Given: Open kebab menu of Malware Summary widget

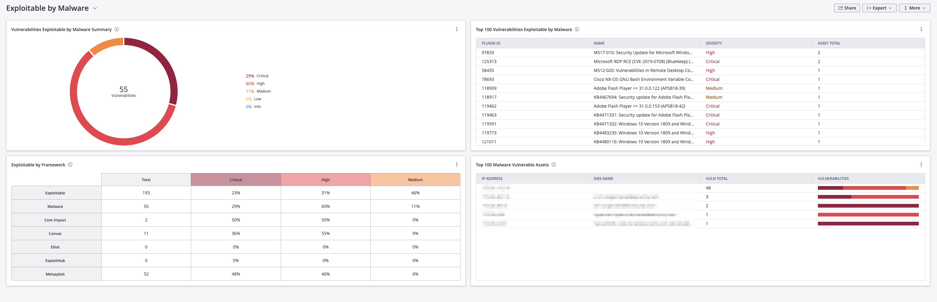Looking at the screenshot, I should 457,30.
